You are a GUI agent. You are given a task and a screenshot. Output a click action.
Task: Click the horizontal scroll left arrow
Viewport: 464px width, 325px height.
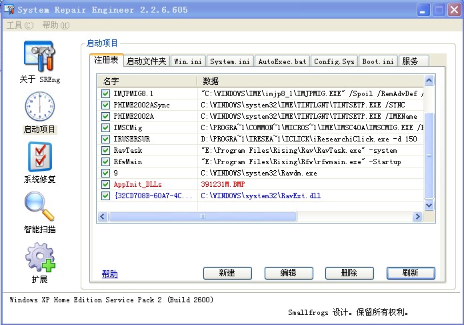click(103, 217)
